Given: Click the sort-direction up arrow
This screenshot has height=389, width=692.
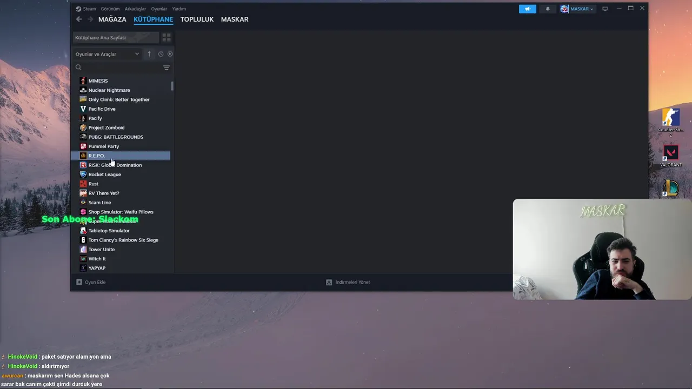Looking at the screenshot, I should click(149, 54).
